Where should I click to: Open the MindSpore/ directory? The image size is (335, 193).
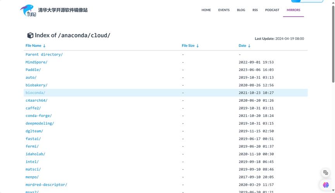(x=36, y=62)
